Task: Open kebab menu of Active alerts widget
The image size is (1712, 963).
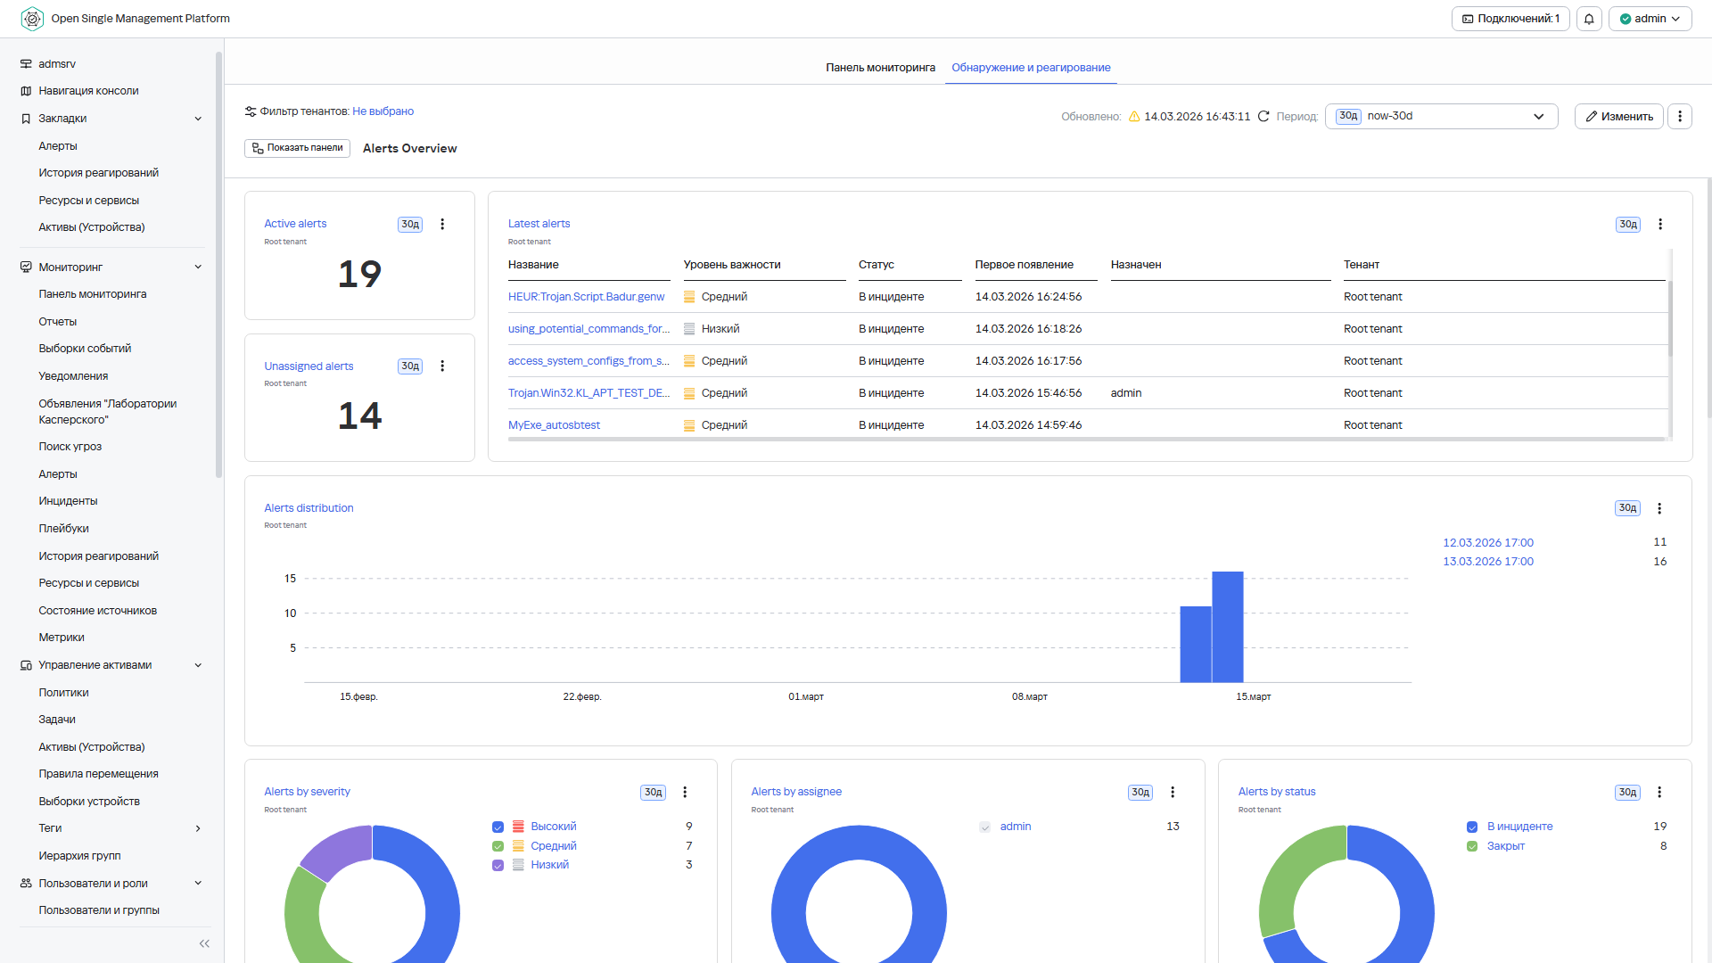Action: (x=442, y=225)
